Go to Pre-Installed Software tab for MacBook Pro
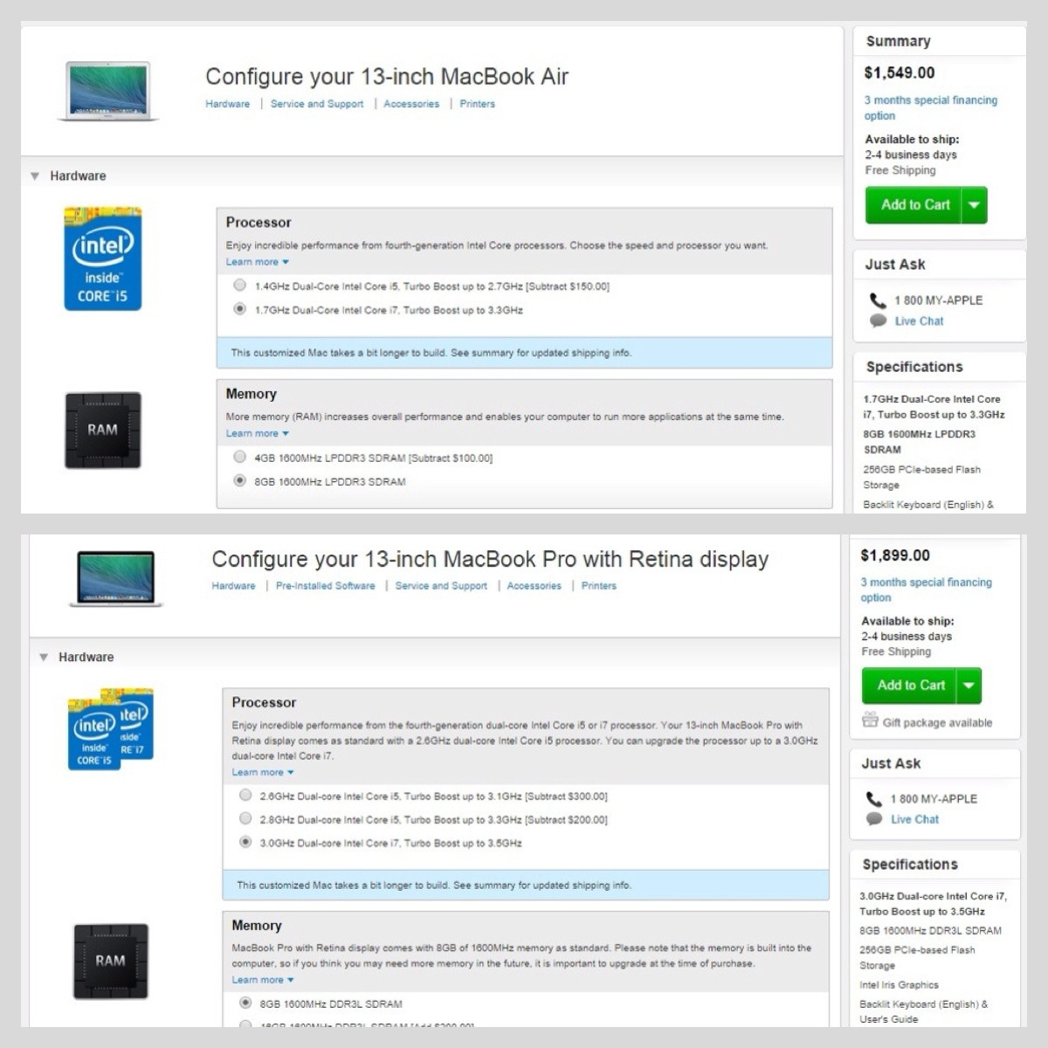Viewport: 1048px width, 1048px height. tap(325, 586)
